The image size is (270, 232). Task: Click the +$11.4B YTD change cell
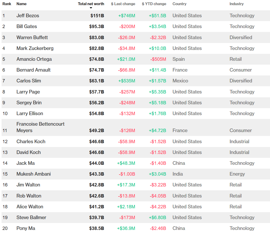click(x=157, y=70)
